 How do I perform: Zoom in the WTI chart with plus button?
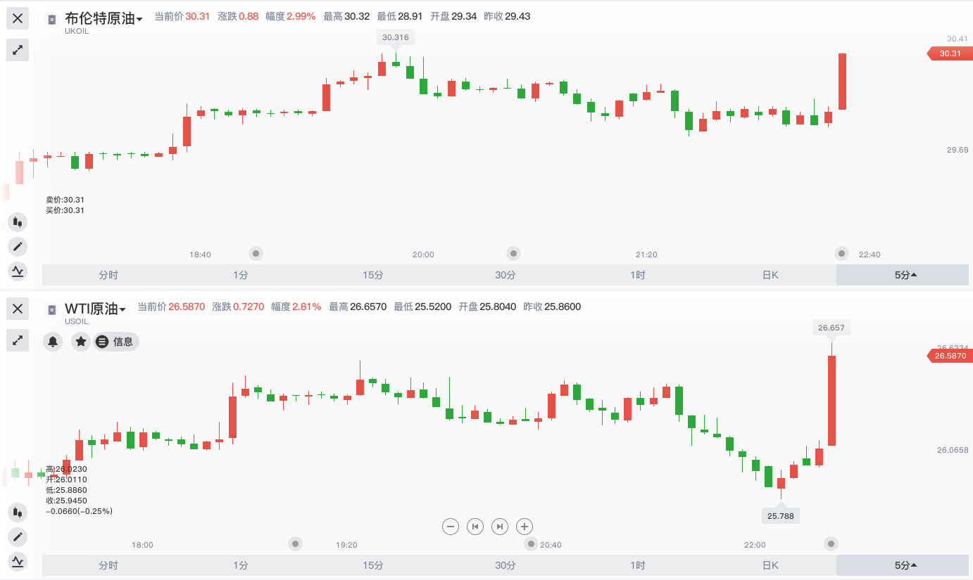pos(524,526)
